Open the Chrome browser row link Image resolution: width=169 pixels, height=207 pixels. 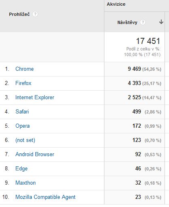[x=24, y=69]
